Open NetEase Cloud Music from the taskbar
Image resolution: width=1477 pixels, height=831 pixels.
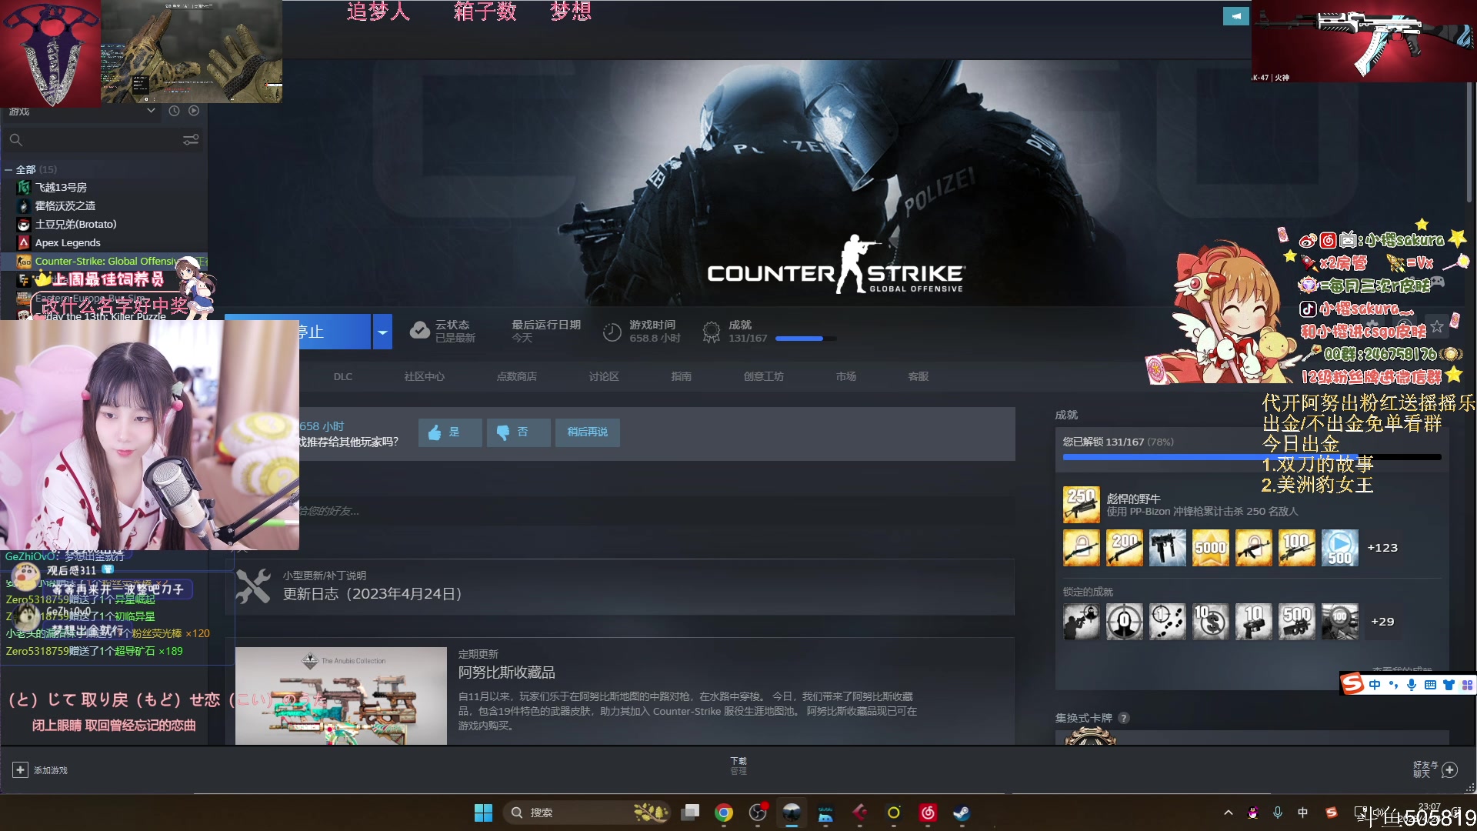click(928, 813)
